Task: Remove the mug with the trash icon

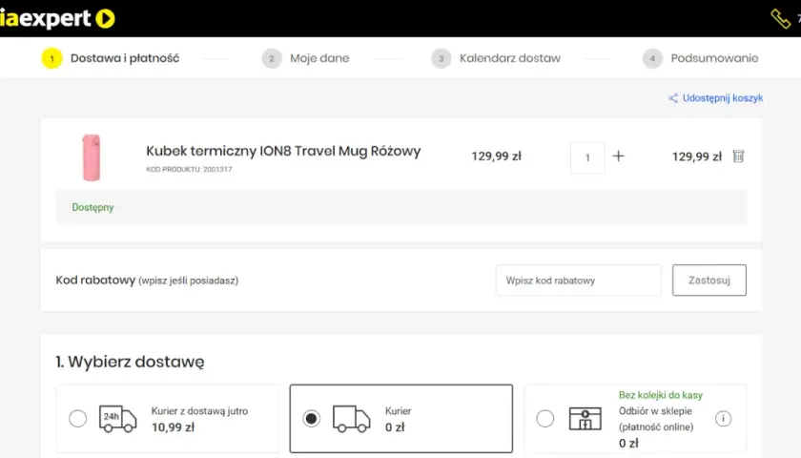Action: point(738,156)
